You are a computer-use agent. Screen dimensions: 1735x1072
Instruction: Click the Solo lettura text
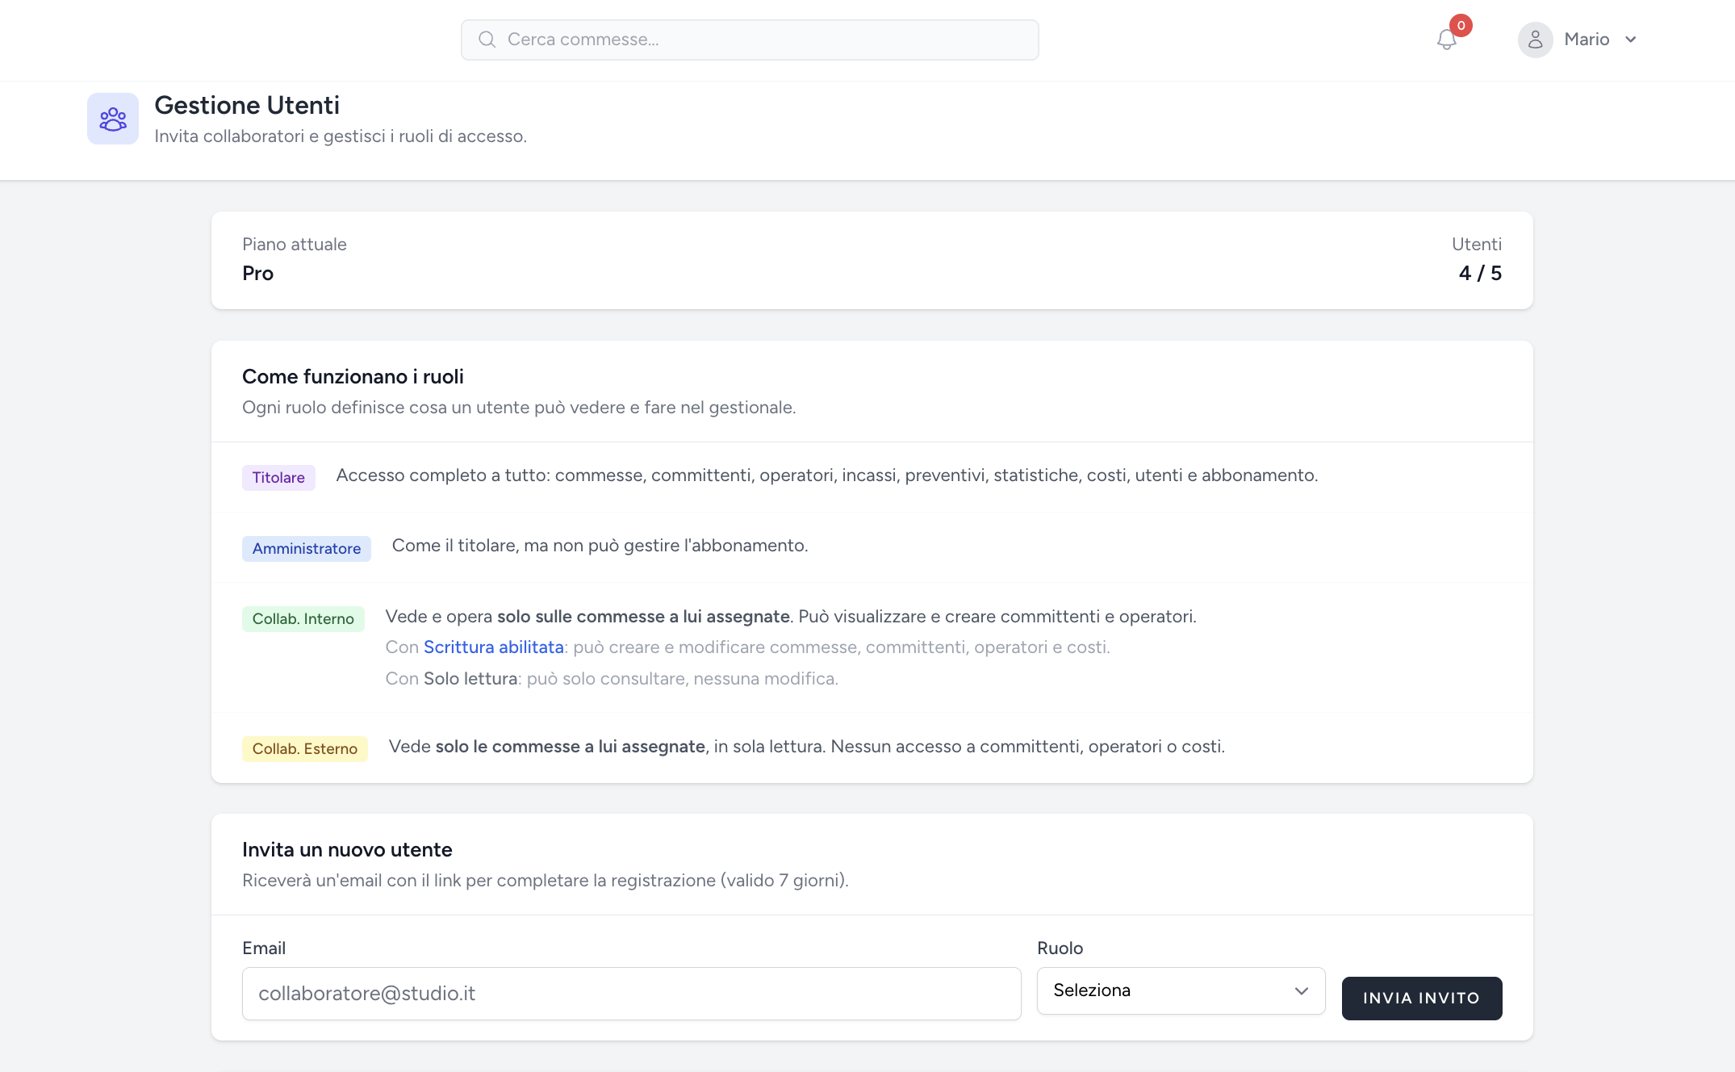click(470, 679)
